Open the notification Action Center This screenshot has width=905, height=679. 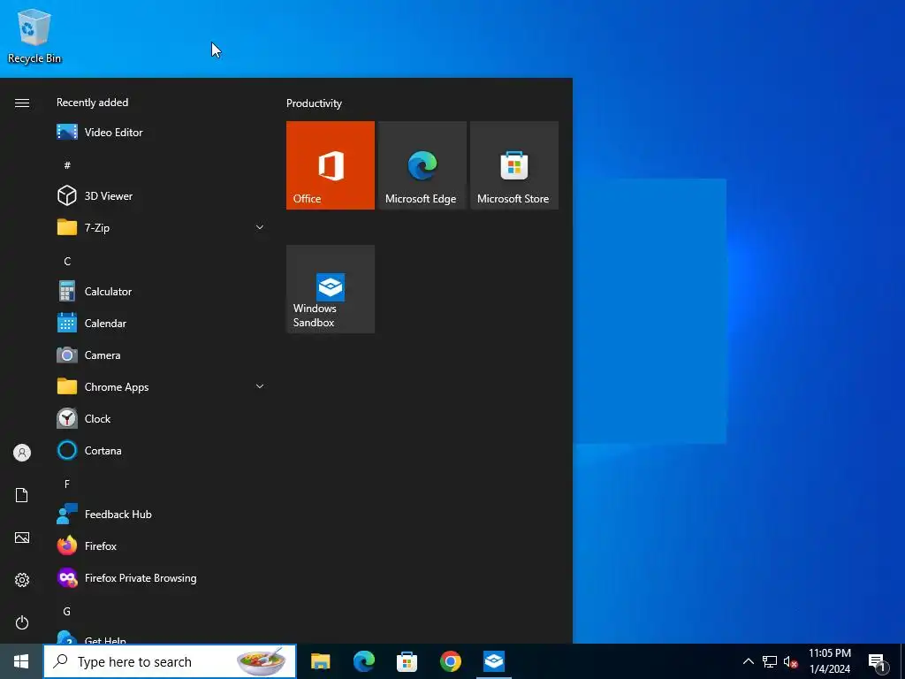[x=878, y=661]
